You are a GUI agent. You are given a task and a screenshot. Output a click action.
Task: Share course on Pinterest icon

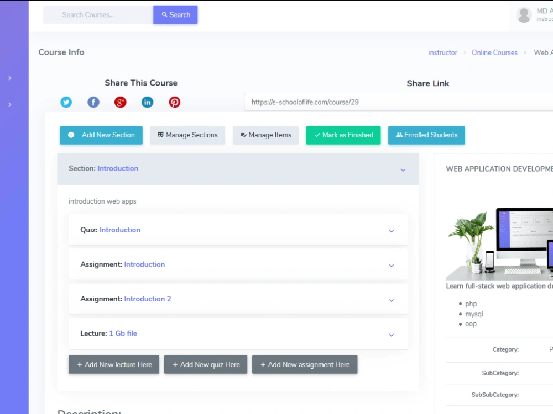175,102
